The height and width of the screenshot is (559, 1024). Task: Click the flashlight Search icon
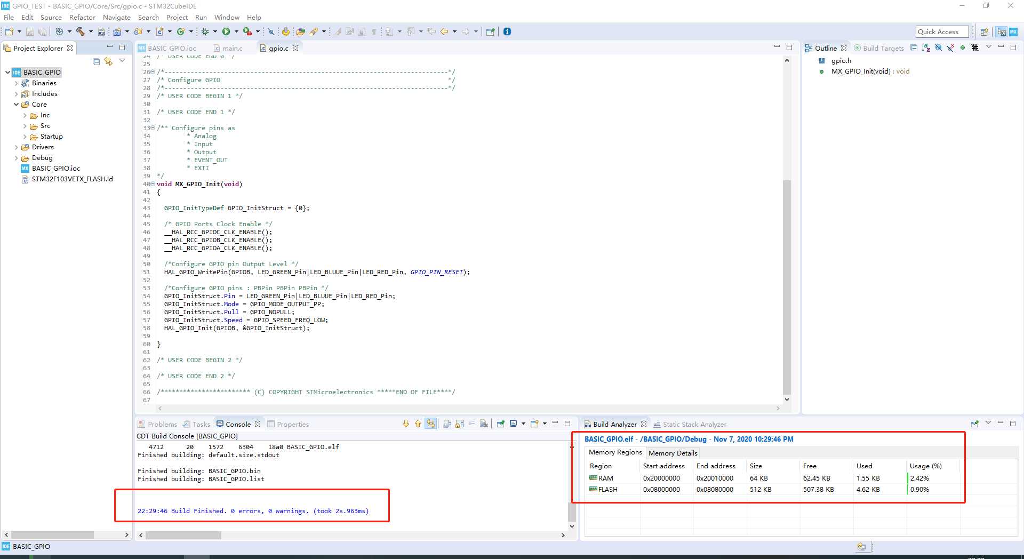314,31
